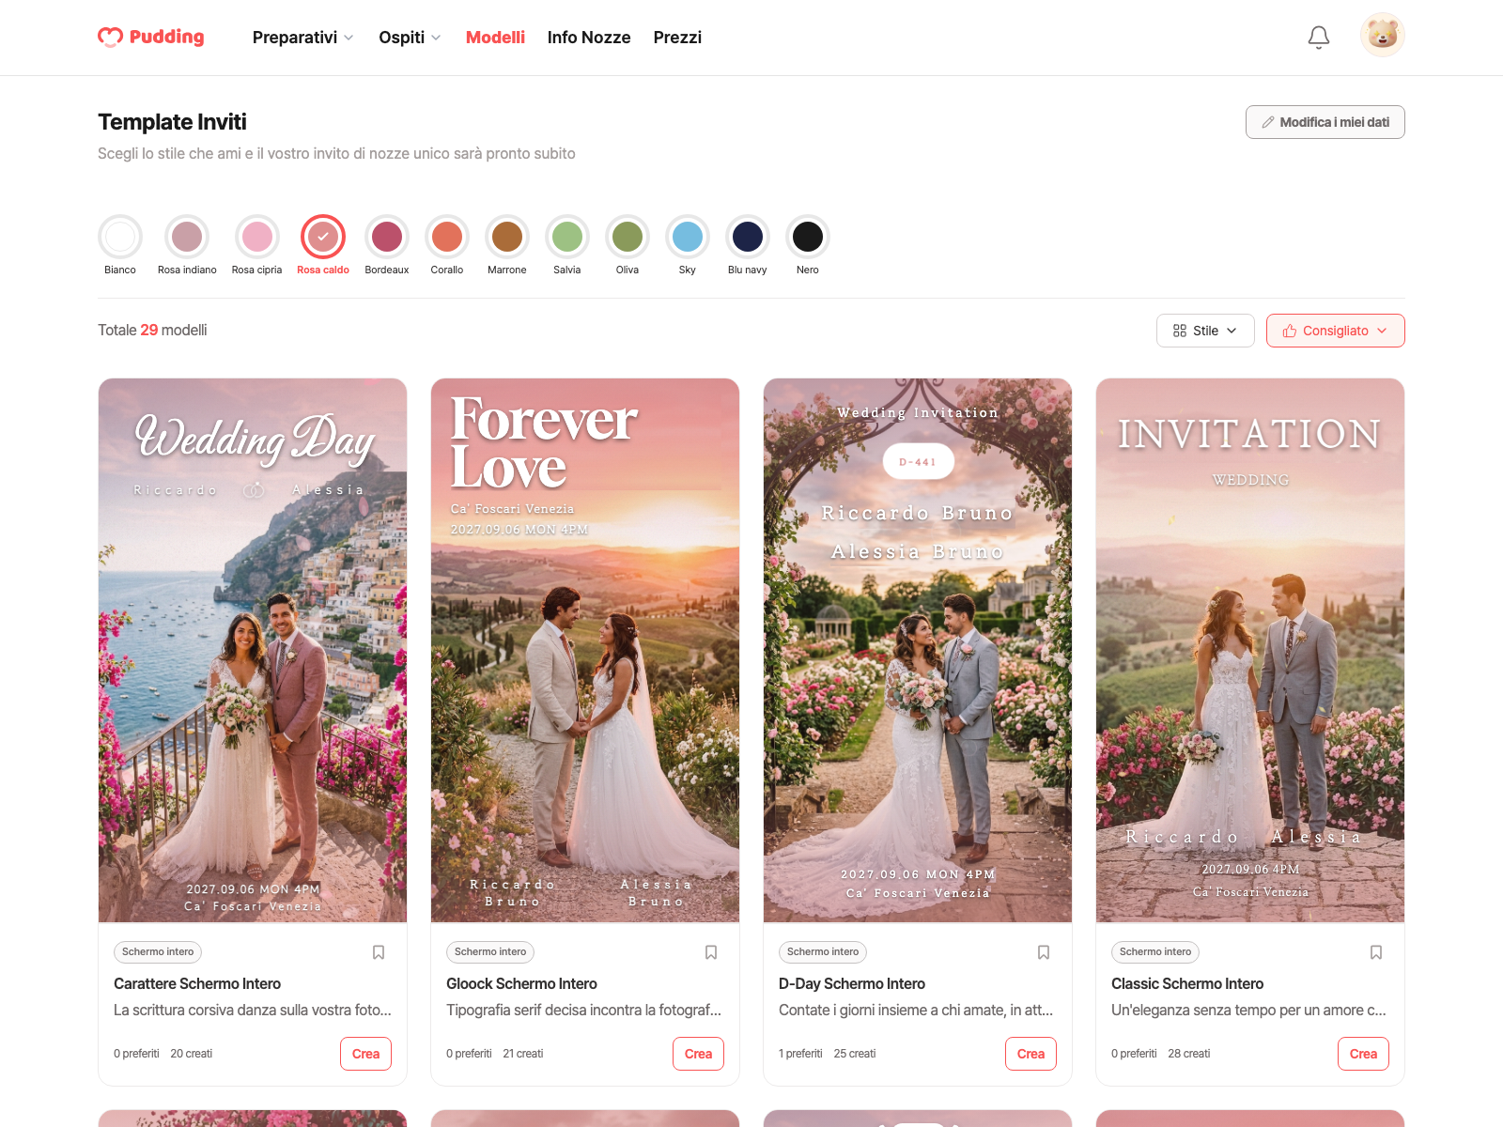Select the Sky color swatch
Image resolution: width=1503 pixels, height=1127 pixels.
[688, 237]
